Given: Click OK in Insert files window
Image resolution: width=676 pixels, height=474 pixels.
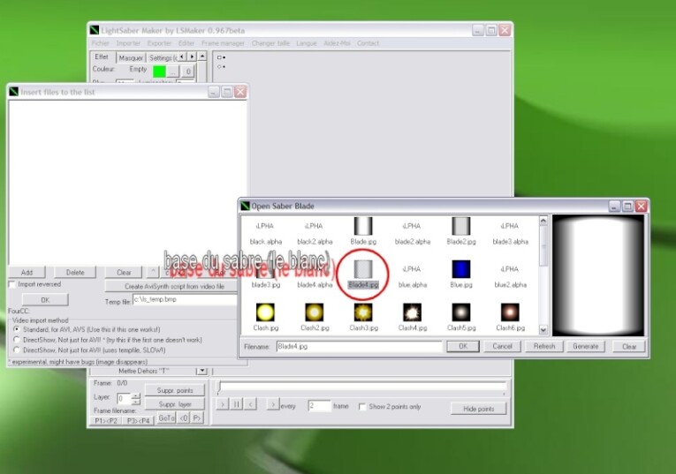Looking at the screenshot, I should [45, 300].
